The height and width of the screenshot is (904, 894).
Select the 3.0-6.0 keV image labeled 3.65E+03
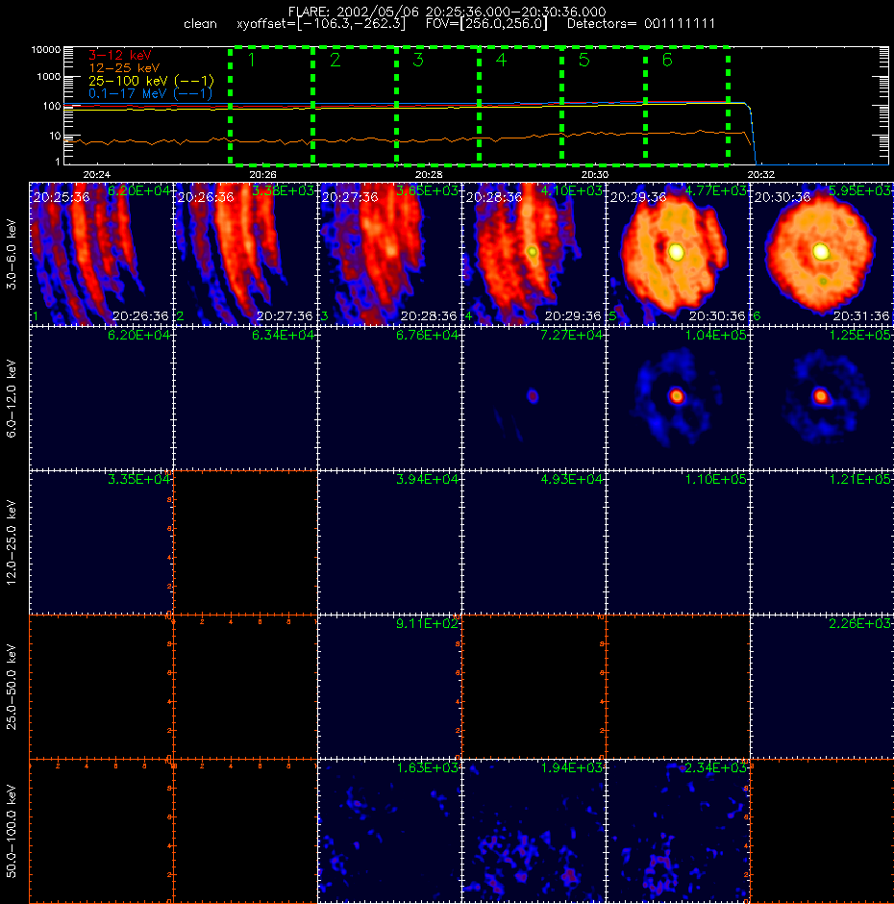pyautogui.click(x=389, y=254)
